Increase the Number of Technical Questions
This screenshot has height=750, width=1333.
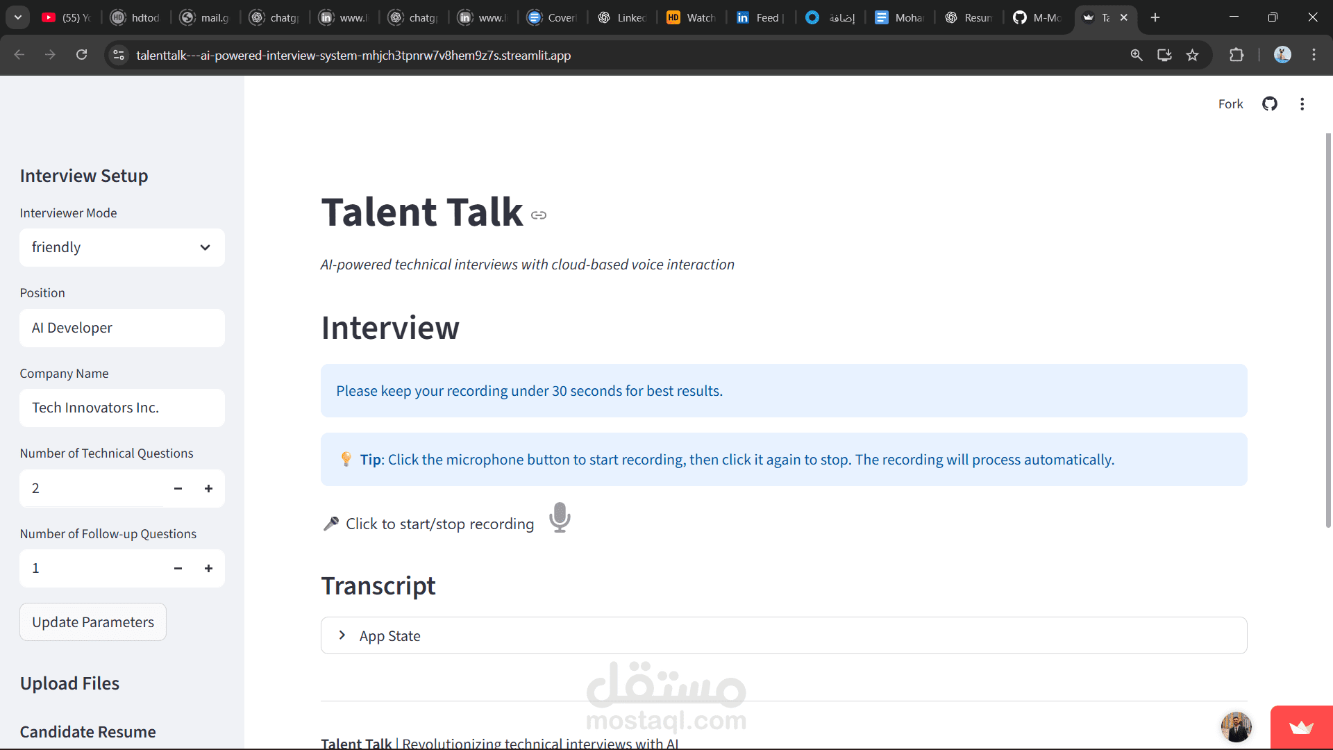208,489
